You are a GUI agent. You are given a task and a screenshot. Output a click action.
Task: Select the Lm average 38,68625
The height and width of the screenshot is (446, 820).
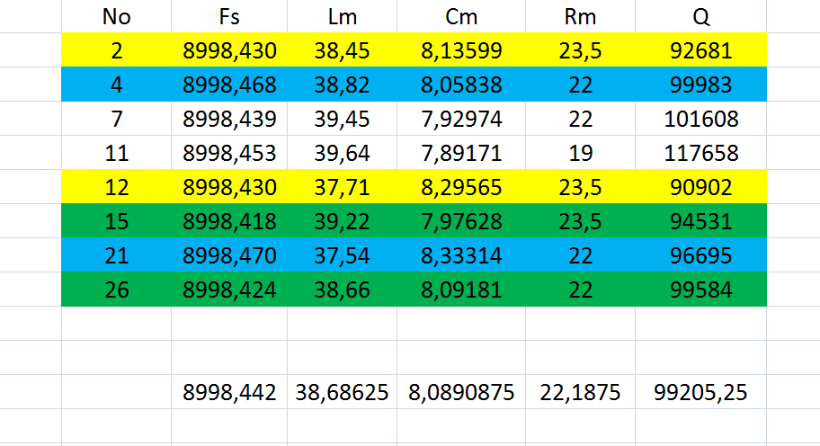coord(342,392)
